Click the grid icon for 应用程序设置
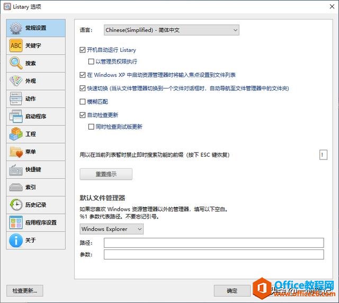 tap(16, 222)
